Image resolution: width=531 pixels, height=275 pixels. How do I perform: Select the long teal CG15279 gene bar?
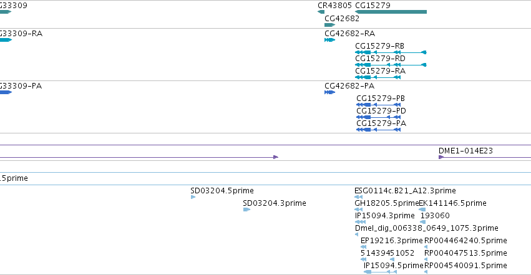[x=391, y=12]
